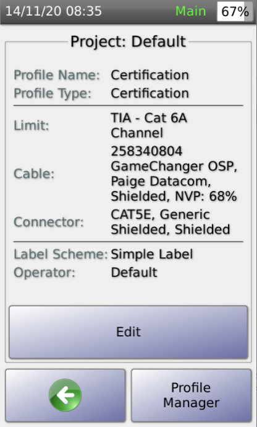Open the Profile Manager
257x427 pixels.
click(x=192, y=395)
